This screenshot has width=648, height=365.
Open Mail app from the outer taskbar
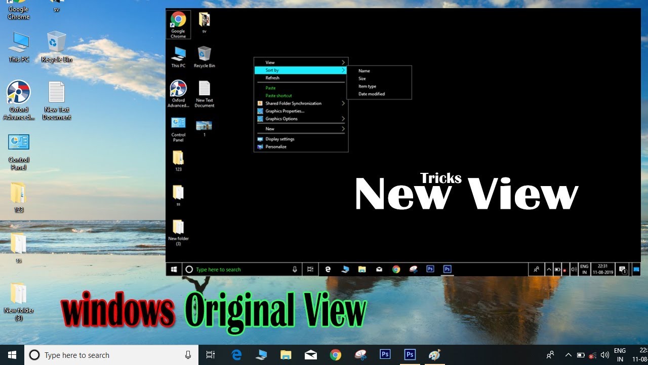point(311,355)
